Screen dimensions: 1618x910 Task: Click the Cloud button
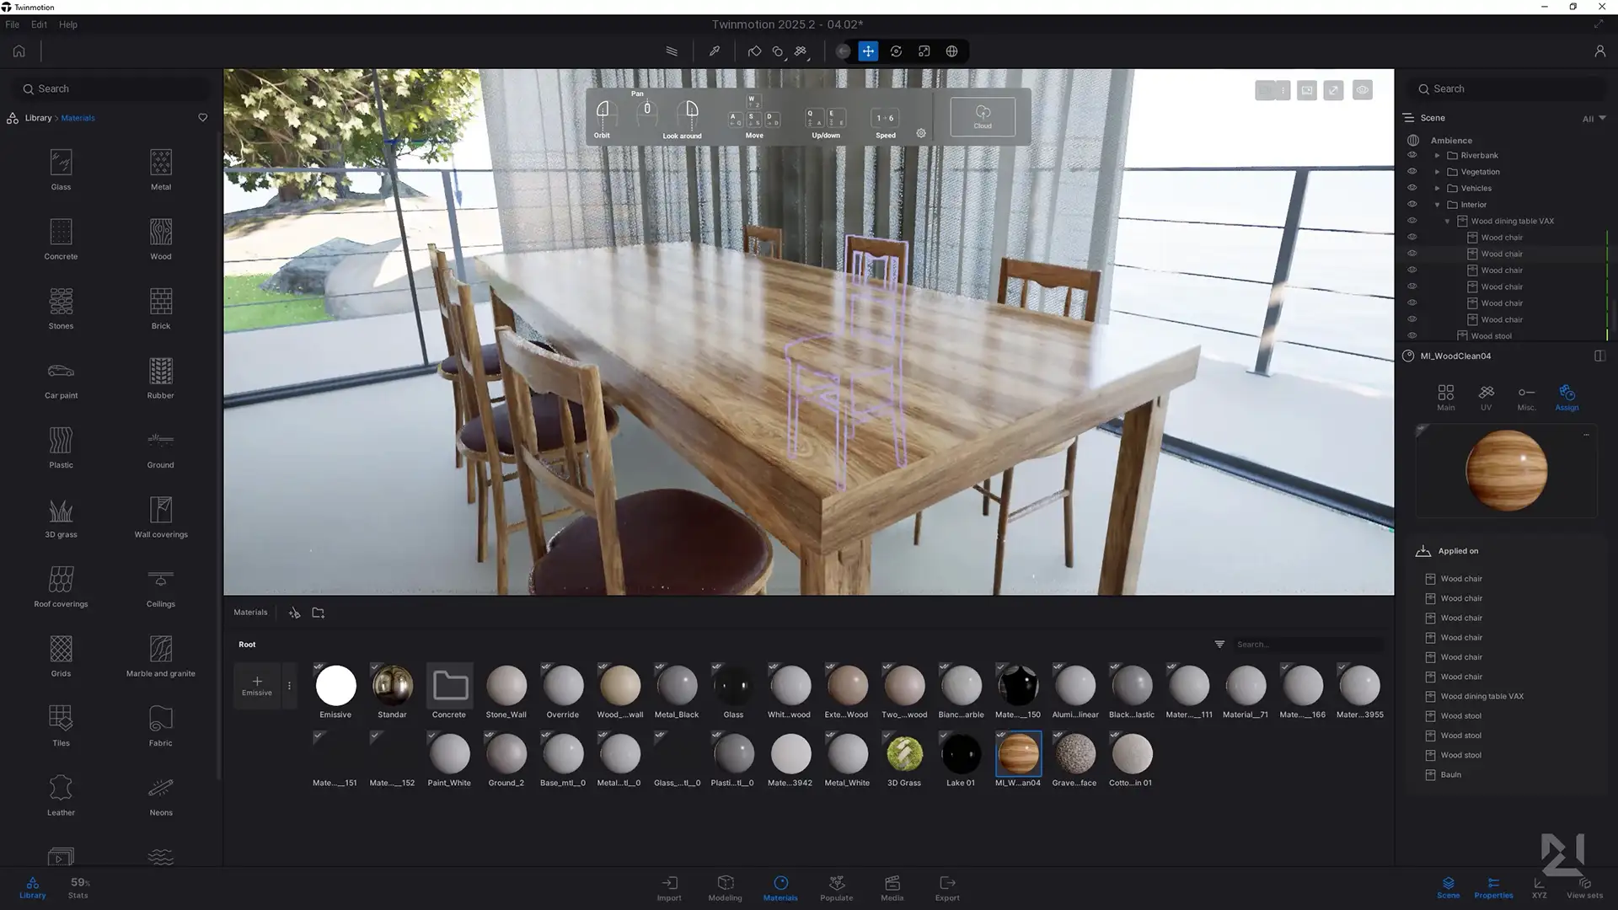pos(983,116)
